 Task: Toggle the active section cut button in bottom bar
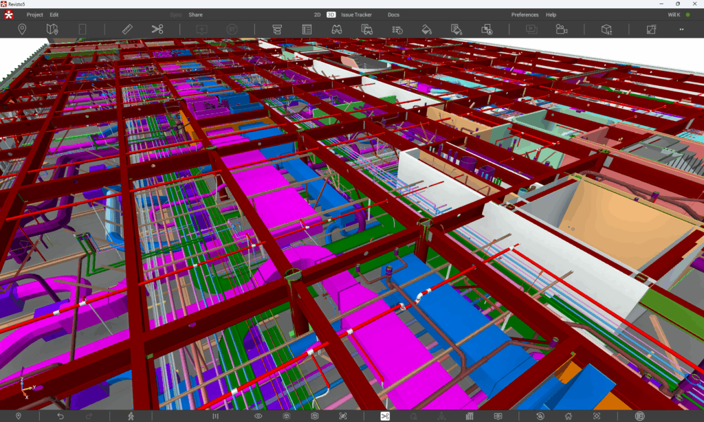pos(386,416)
